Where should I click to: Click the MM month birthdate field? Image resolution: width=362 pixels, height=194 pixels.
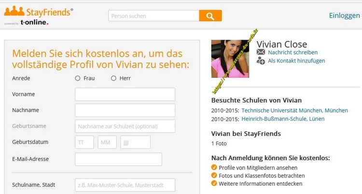(107, 142)
